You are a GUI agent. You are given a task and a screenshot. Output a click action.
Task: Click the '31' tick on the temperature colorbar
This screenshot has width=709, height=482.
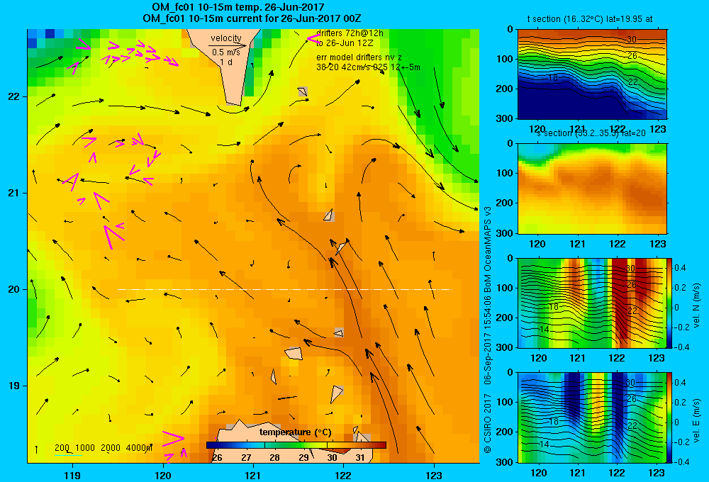click(360, 458)
